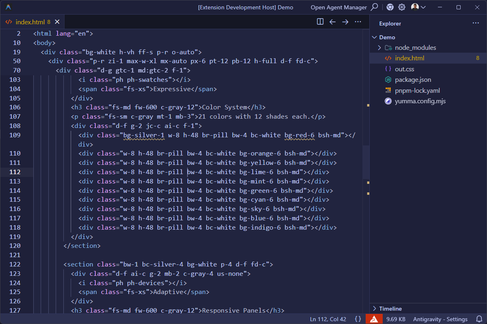Close the index.html tab
Image resolution: width=487 pixels, height=324 pixels.
(57, 22)
